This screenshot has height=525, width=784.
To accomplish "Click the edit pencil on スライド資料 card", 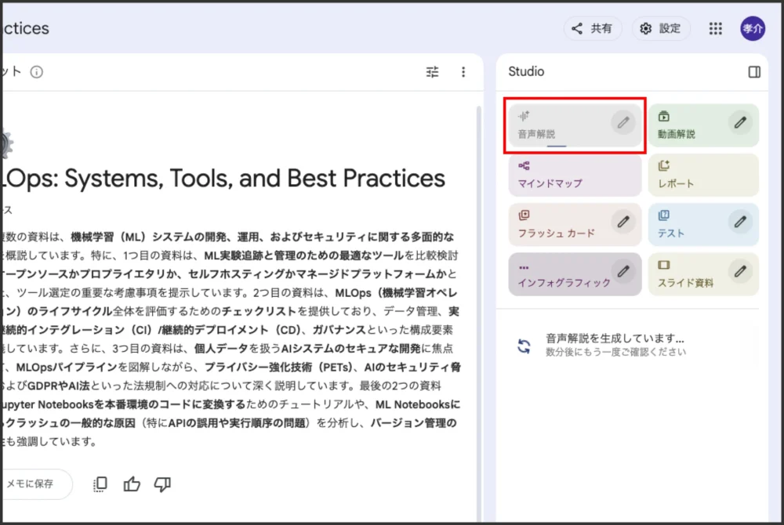I will [x=740, y=271].
